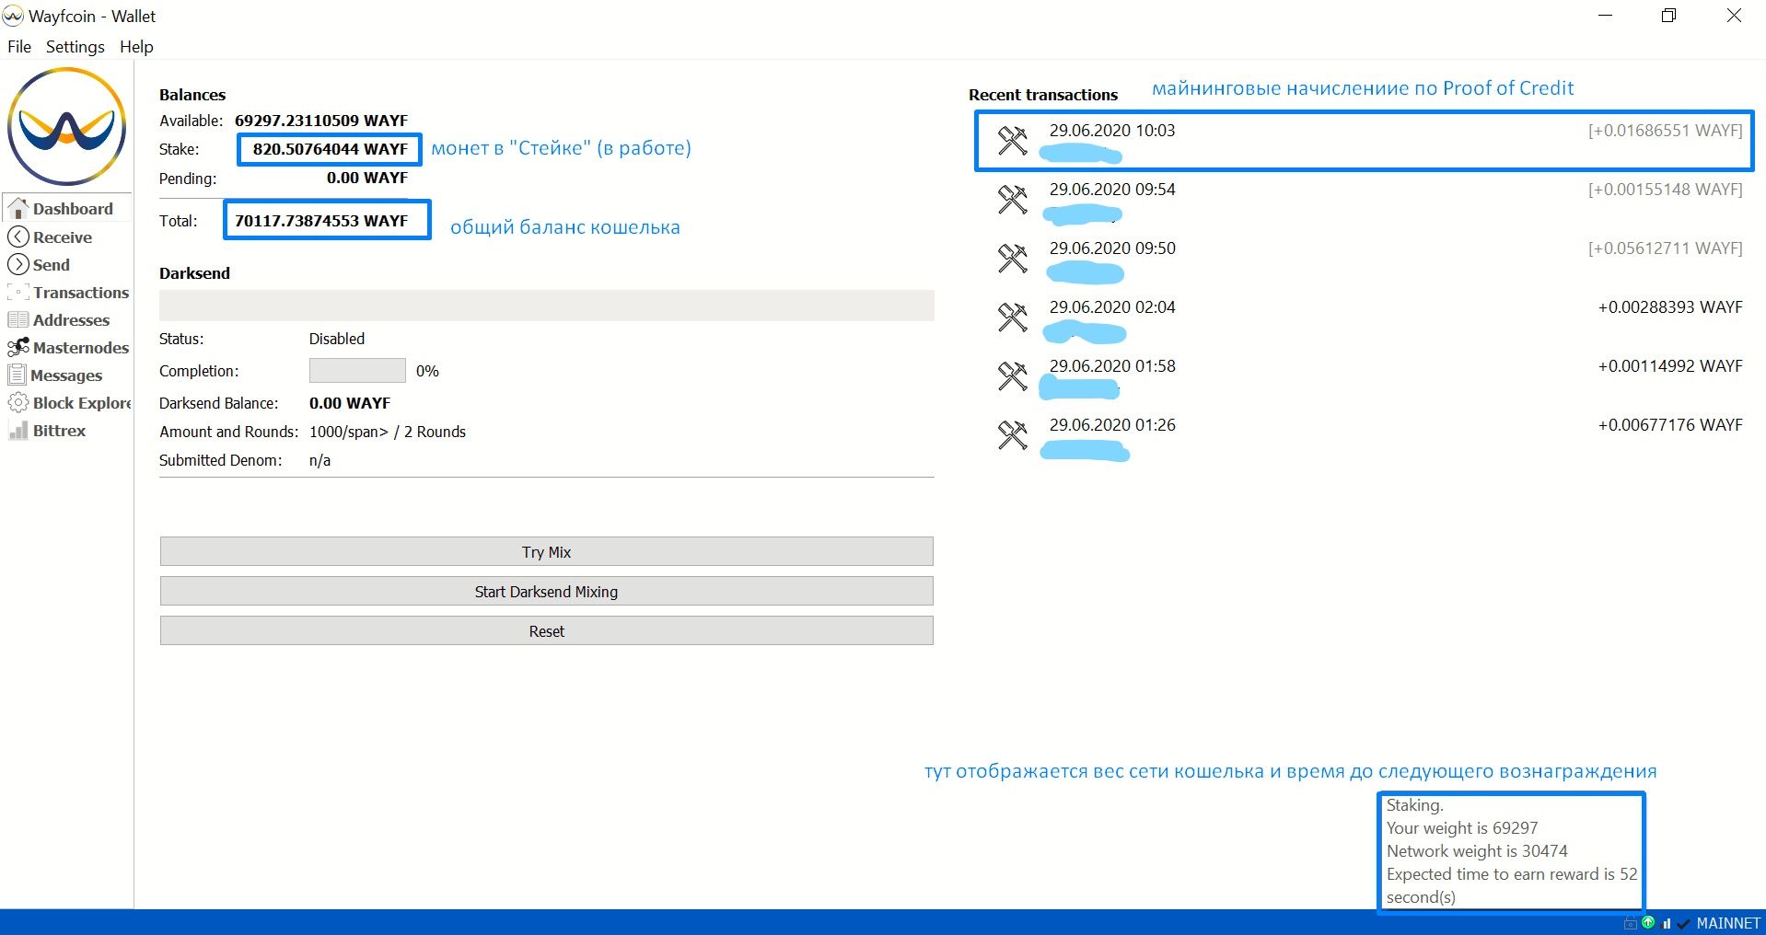This screenshot has width=1766, height=935.
Task: Click the Wayfcoin logo in sidebar
Action: tap(67, 126)
